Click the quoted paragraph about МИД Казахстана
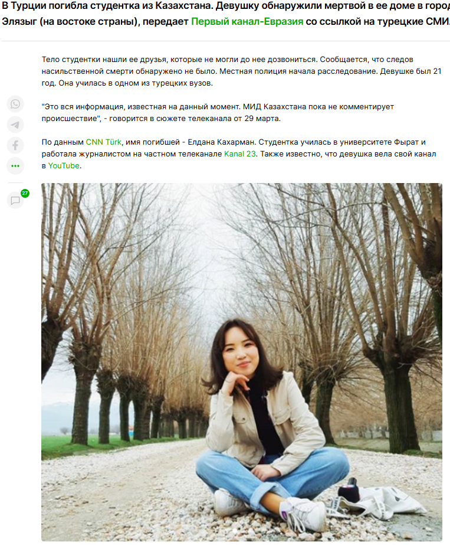450x545 pixels. click(218, 113)
